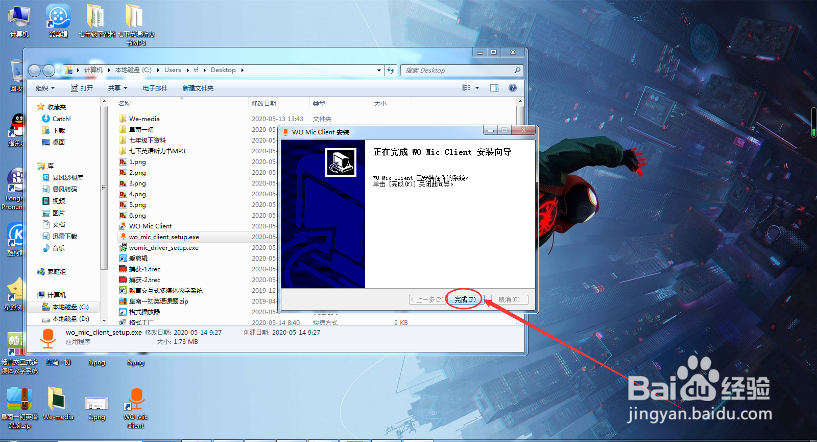Click the Explorer back navigation button
This screenshot has height=442, width=817.
34,71
